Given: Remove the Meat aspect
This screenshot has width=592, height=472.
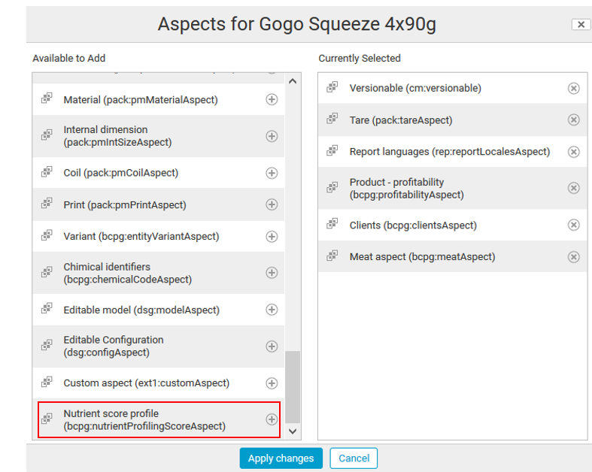Looking at the screenshot, I should coord(573,257).
